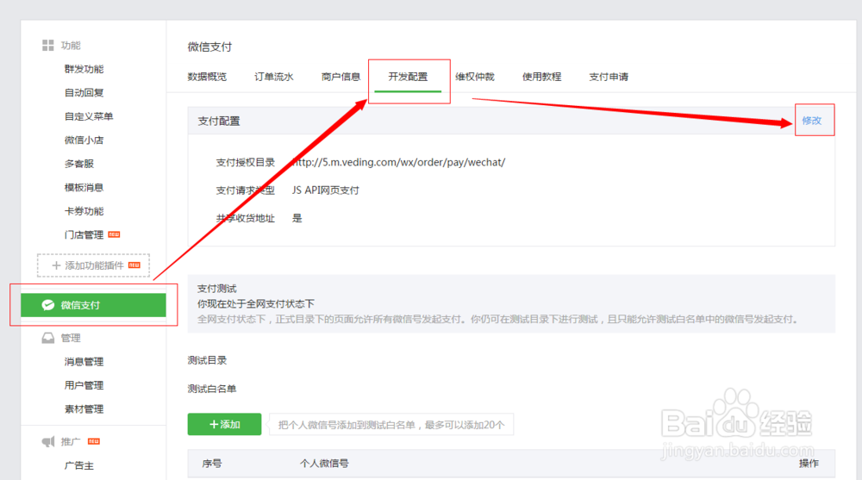
Task: Open 广告主 in the sidebar
Action: [x=78, y=465]
